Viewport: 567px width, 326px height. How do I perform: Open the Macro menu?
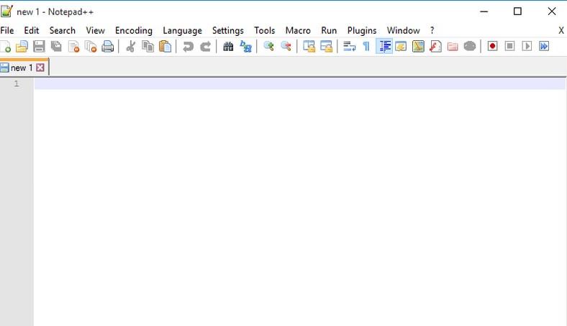coord(298,30)
